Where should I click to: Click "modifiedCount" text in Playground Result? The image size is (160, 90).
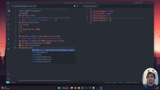[x=100, y=18]
